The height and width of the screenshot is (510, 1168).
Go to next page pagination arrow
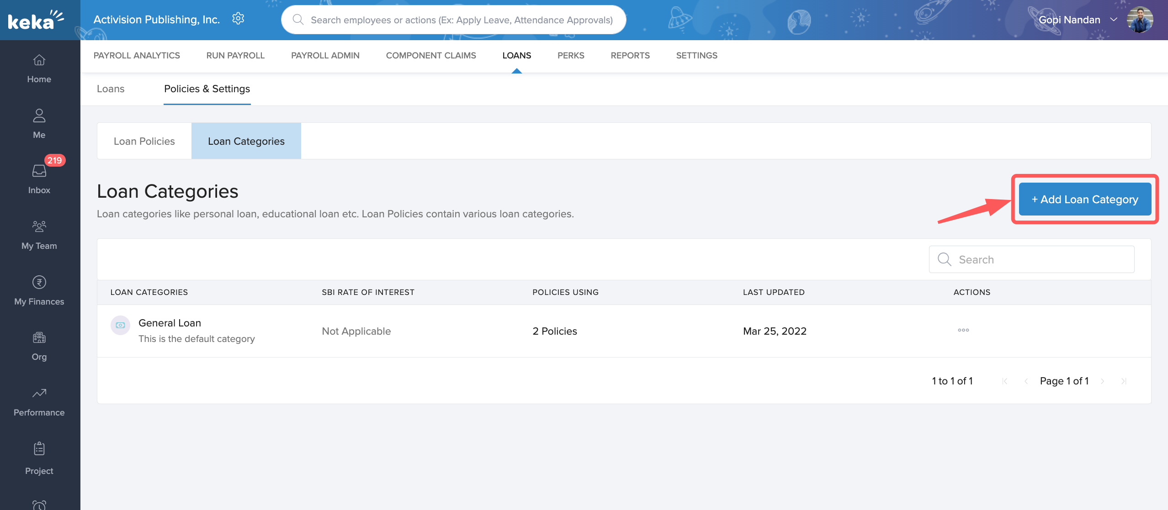pos(1103,381)
